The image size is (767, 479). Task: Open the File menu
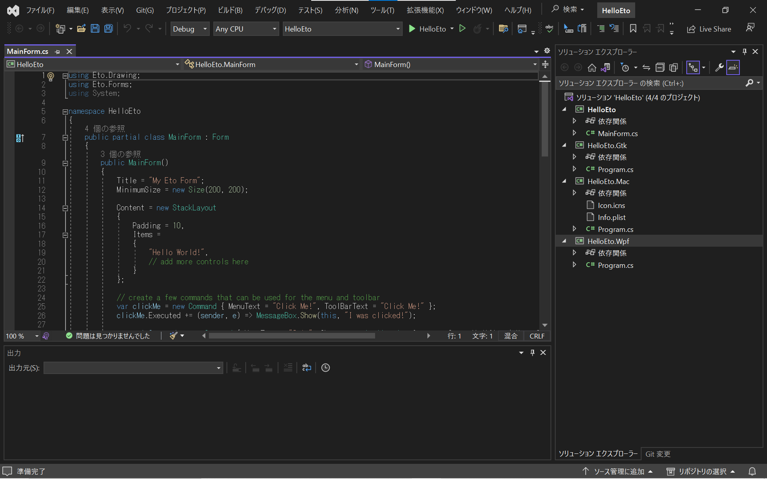tap(40, 10)
